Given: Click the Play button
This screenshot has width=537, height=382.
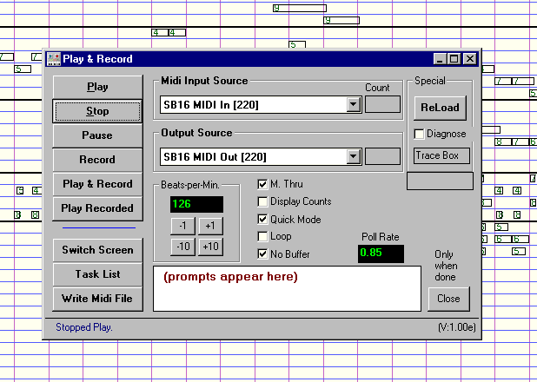Looking at the screenshot, I should click(97, 87).
